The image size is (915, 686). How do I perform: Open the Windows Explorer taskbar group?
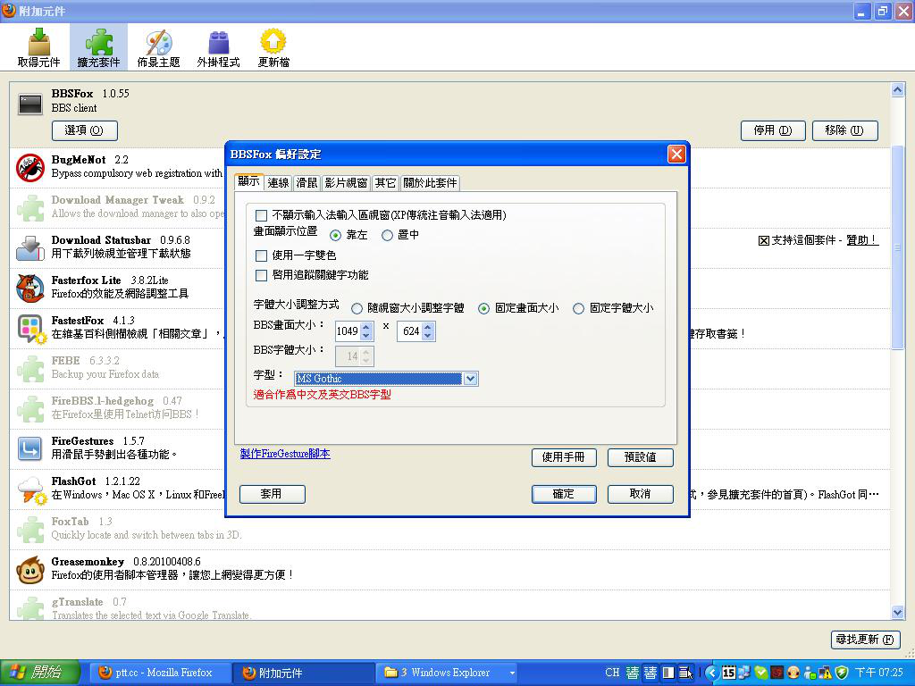(x=447, y=673)
